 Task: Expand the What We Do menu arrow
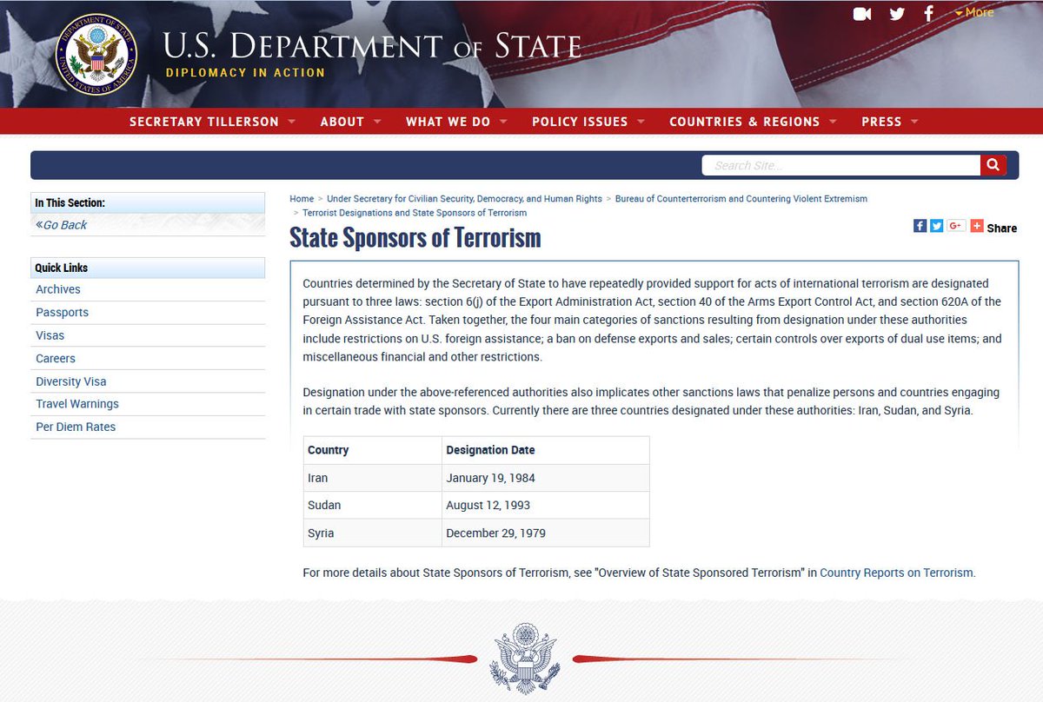point(503,122)
